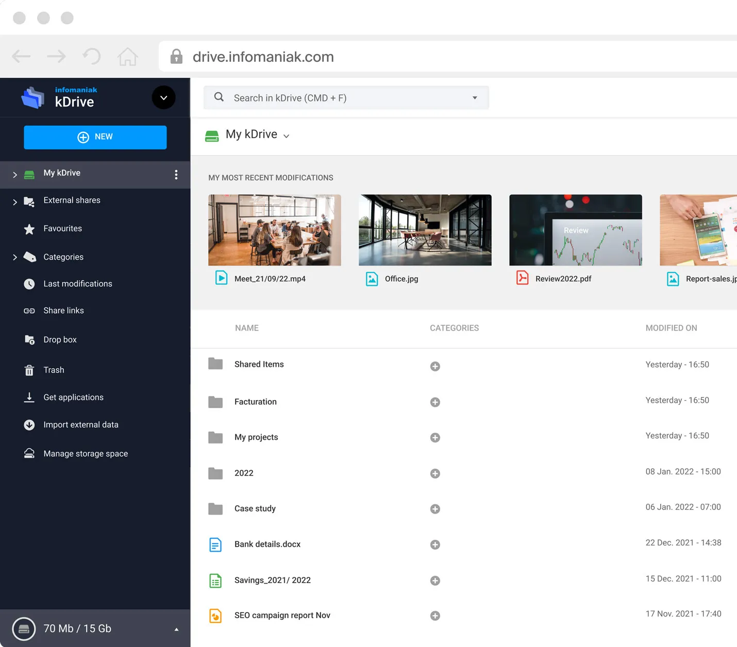This screenshot has width=737, height=647.
Task: Open the My kDrive title dropdown
Action: tap(287, 137)
